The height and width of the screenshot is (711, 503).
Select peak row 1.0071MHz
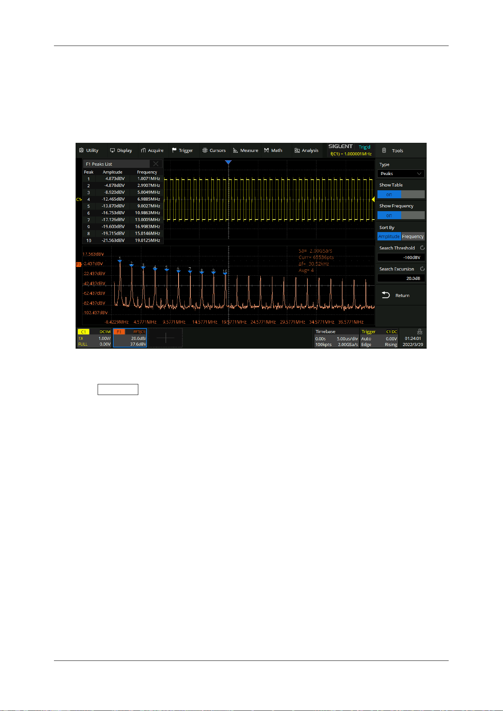(x=123, y=179)
